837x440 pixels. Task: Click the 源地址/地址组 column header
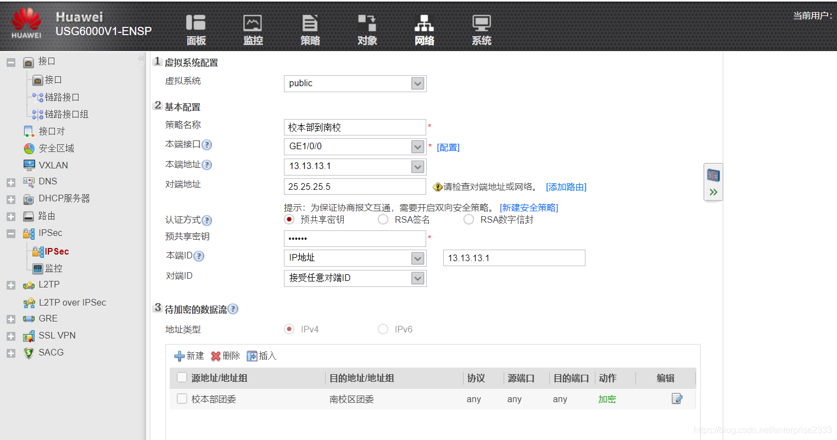[219, 378]
